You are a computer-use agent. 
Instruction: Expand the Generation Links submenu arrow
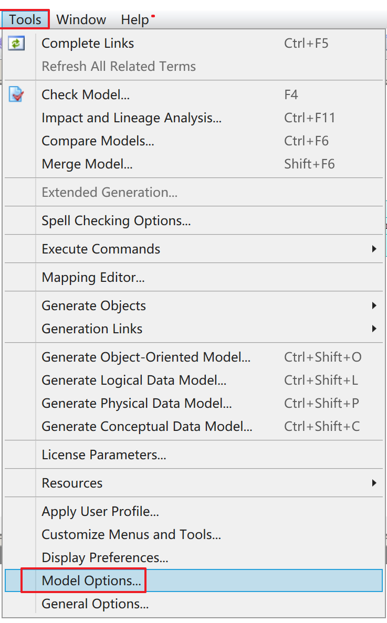[x=374, y=329]
